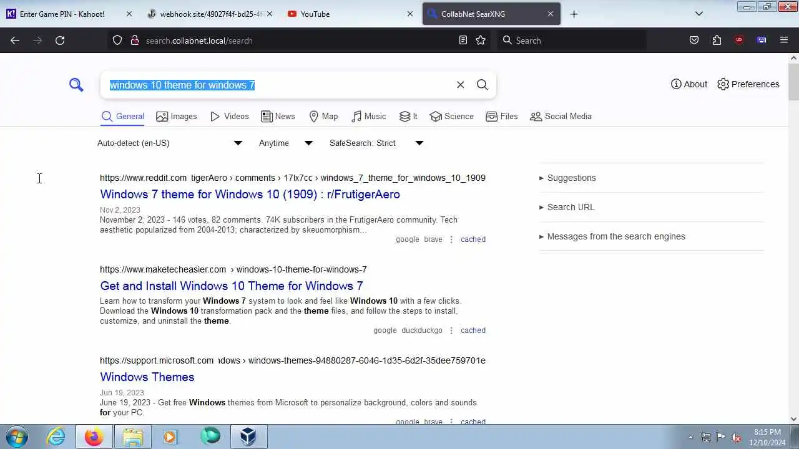
Task: Open uBlock Origin extension icon
Action: 739,41
